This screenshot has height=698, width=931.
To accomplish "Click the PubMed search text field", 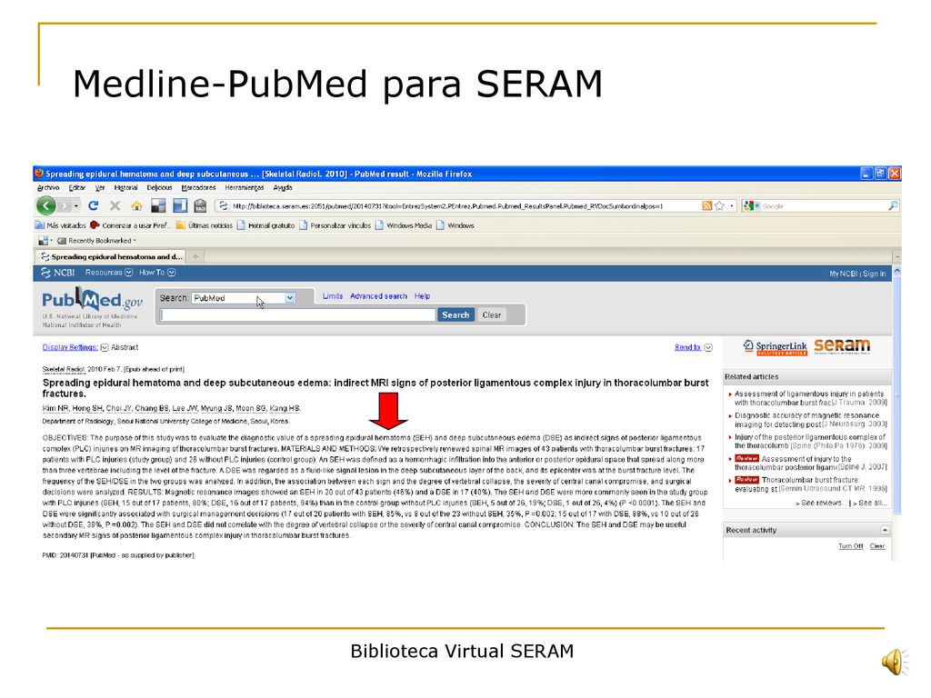I will [x=298, y=315].
